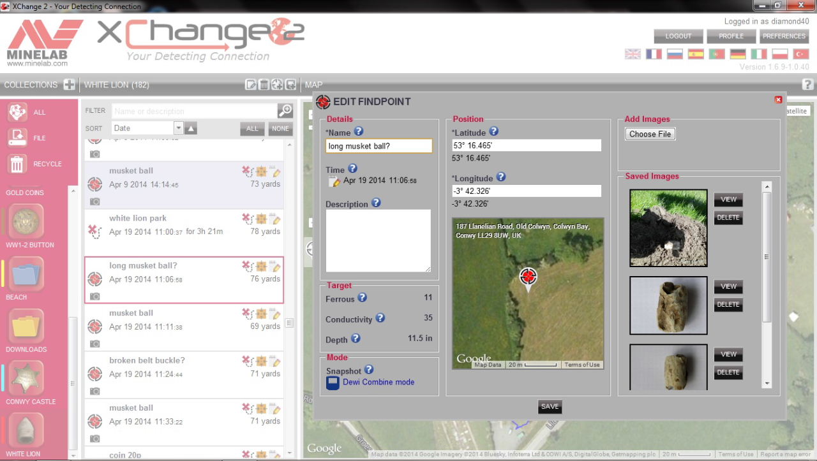The height and width of the screenshot is (461, 817).
Task: Click the Name field containing long musket ball?
Action: click(x=379, y=146)
